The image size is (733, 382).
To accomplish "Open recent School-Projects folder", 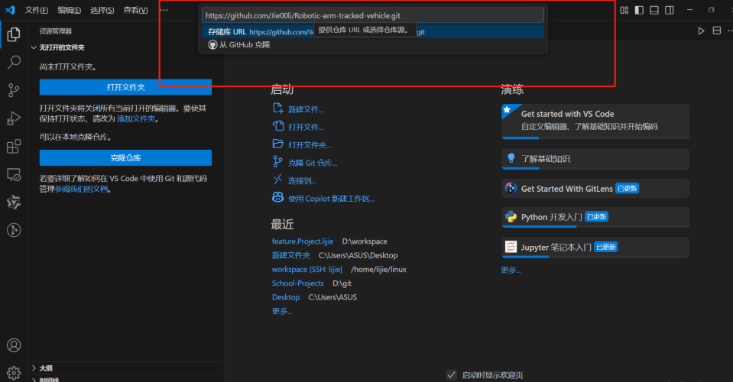I will pos(298,283).
